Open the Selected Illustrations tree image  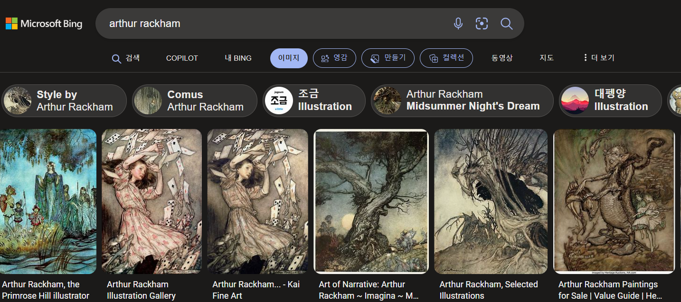[491, 201]
